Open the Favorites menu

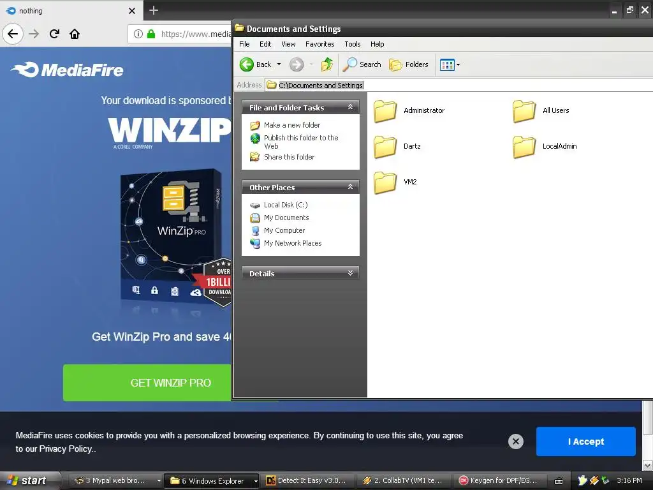(320, 44)
